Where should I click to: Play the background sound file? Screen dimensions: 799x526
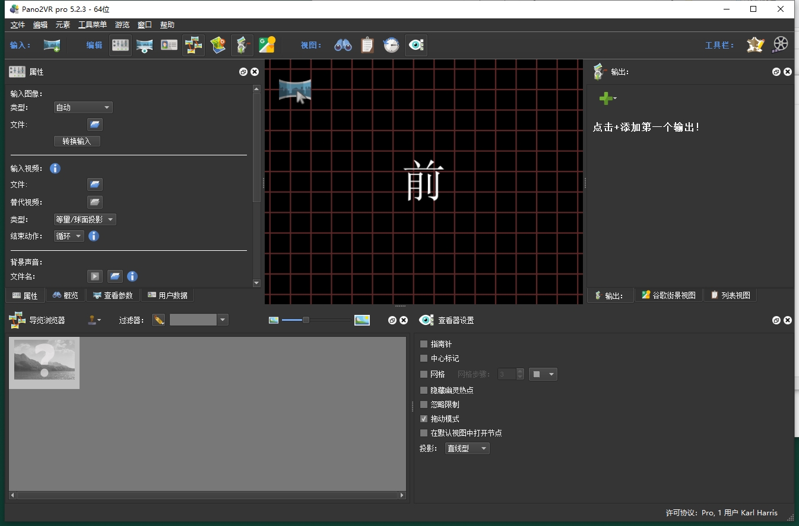95,276
